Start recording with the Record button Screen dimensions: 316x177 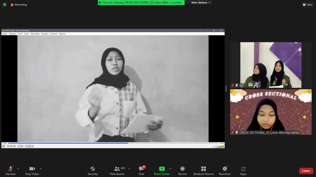182,169
